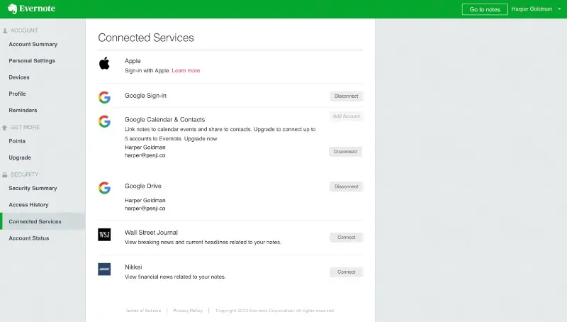
Task: Click the Apple logo icon
Action: (x=104, y=63)
